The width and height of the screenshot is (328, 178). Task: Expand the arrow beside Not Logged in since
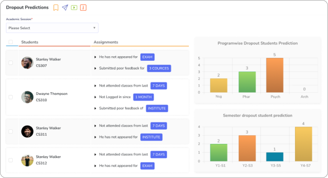[95, 97]
